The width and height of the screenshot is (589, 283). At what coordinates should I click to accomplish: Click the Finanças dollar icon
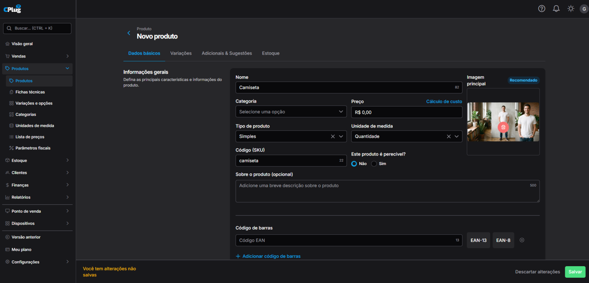[x=8, y=185]
